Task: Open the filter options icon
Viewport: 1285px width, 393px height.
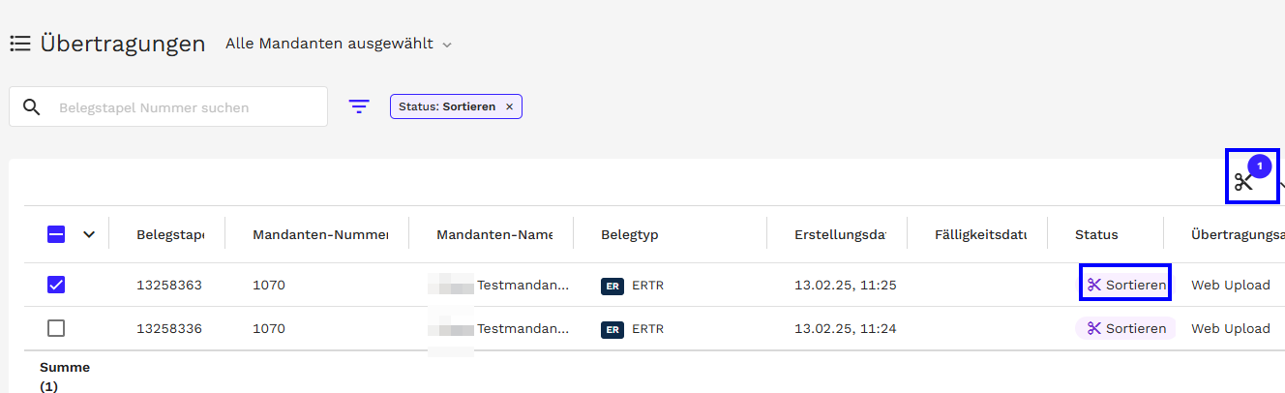Action: (359, 106)
